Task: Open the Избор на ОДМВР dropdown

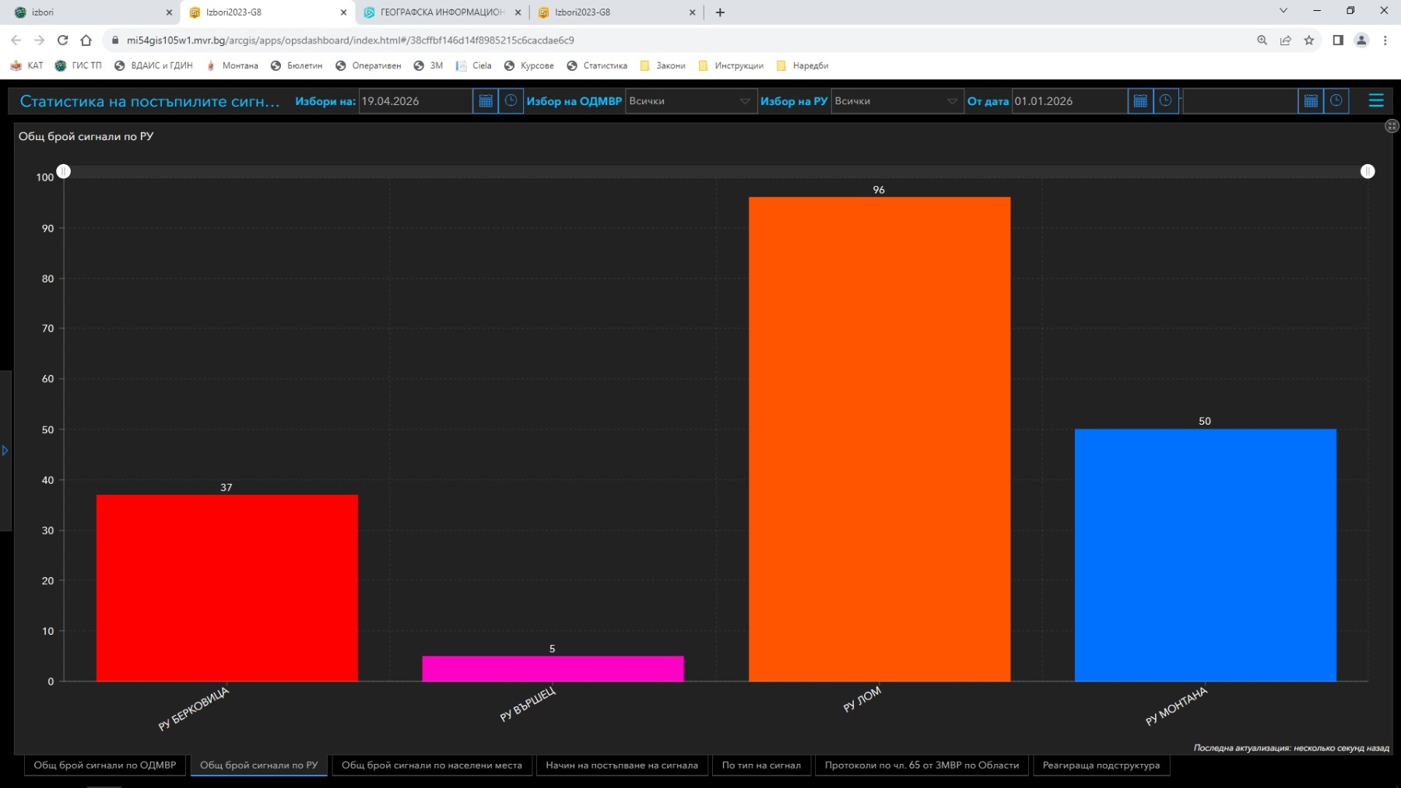Action: 691,101
